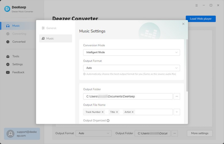The image size is (224, 144).
Task: Click the toolbox icon beside Tools
Action: point(8,56)
